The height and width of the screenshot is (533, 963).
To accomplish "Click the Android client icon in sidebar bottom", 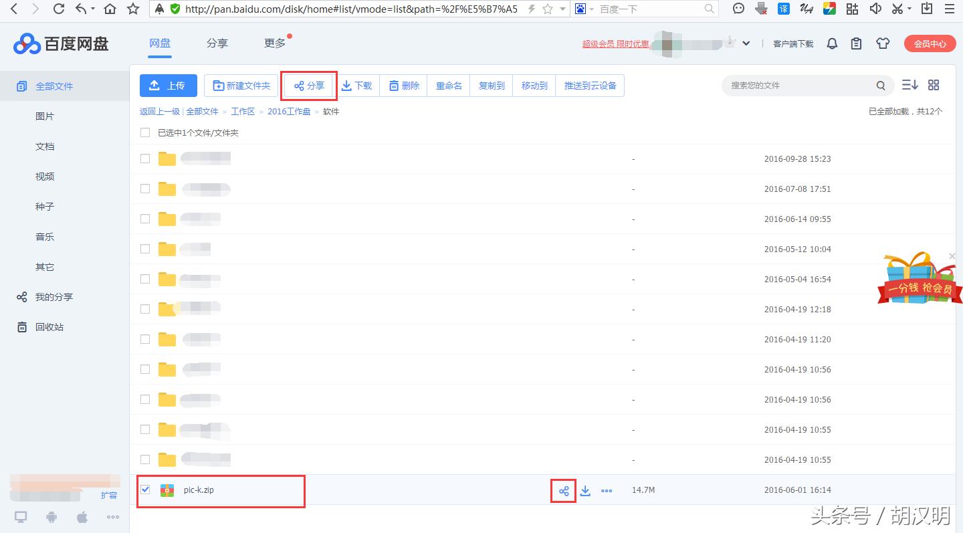I will tap(51, 517).
